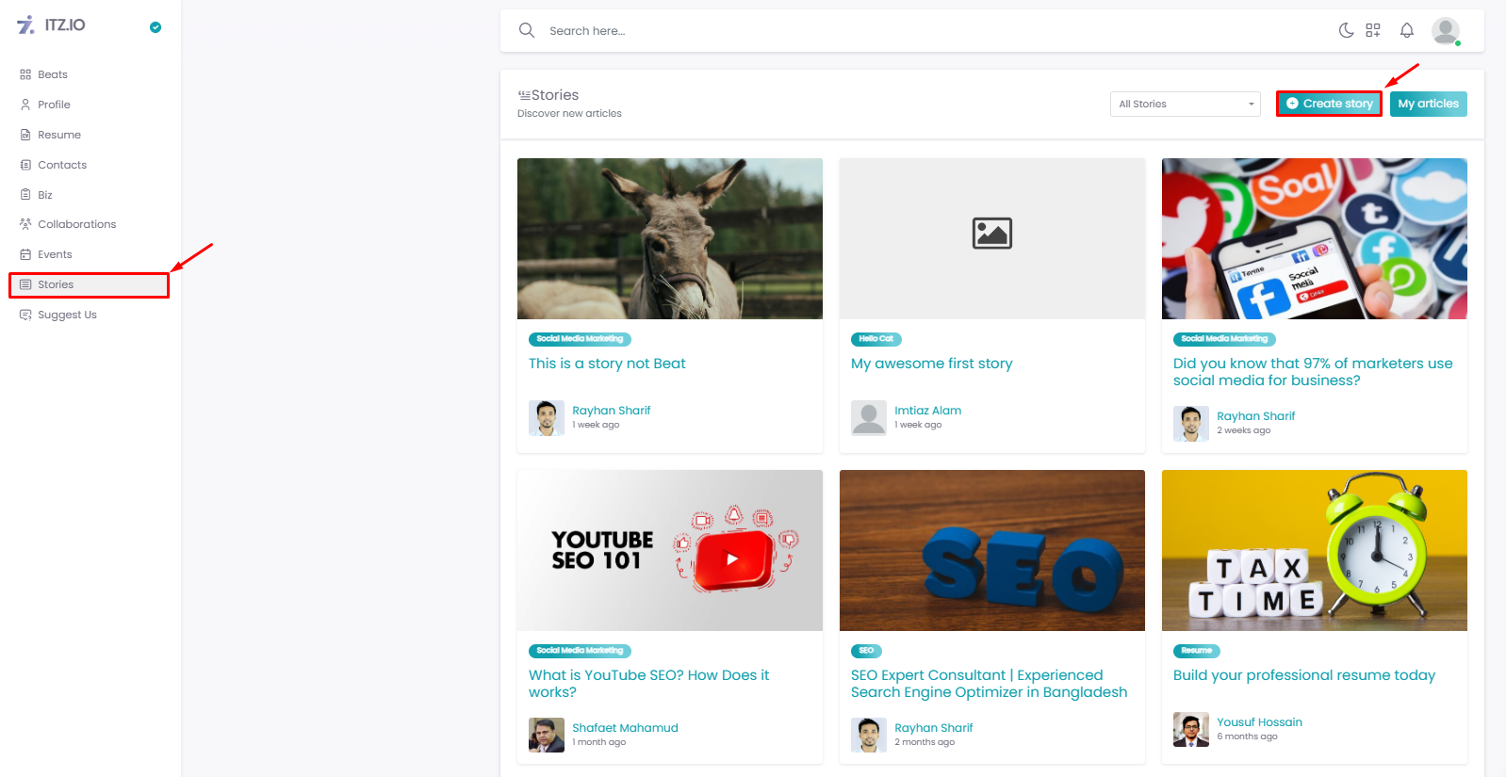Click the Social Media Marketing tag on YouTube story

(x=580, y=651)
